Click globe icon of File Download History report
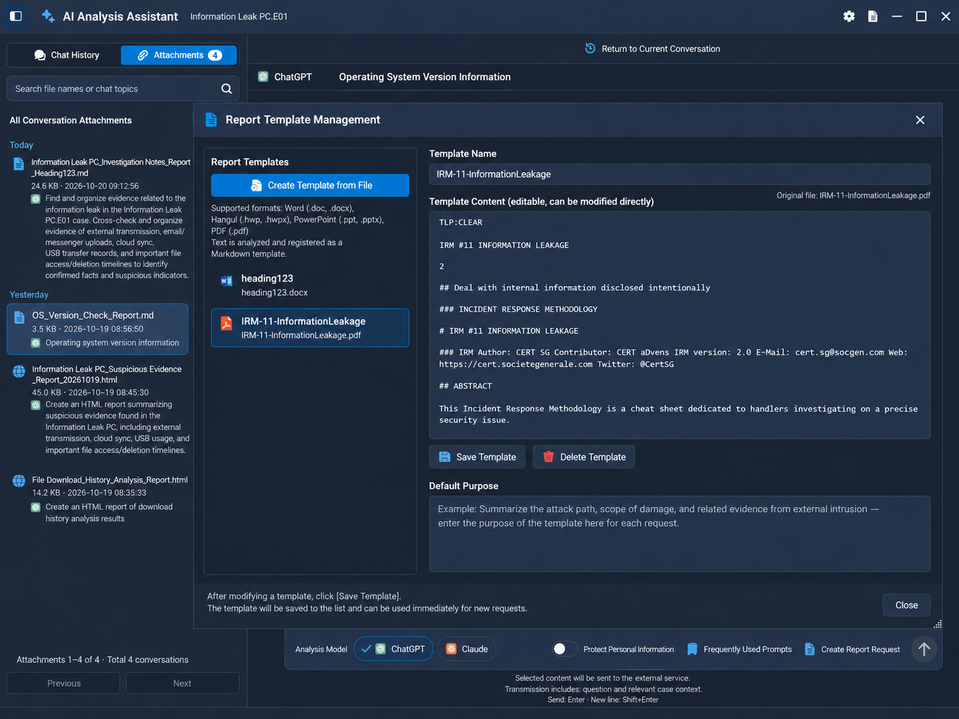Image resolution: width=959 pixels, height=719 pixels. tap(19, 481)
